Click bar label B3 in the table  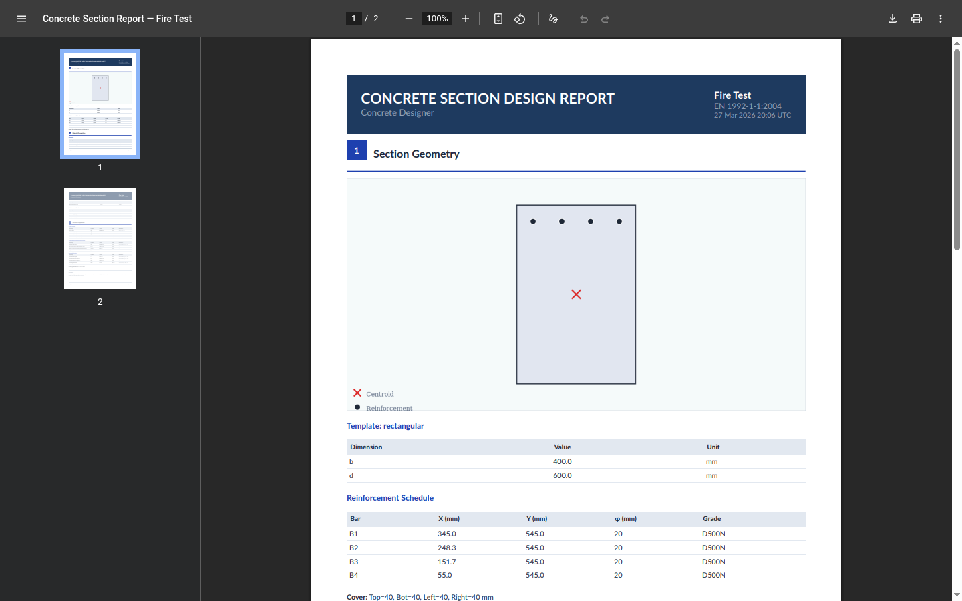(x=353, y=562)
